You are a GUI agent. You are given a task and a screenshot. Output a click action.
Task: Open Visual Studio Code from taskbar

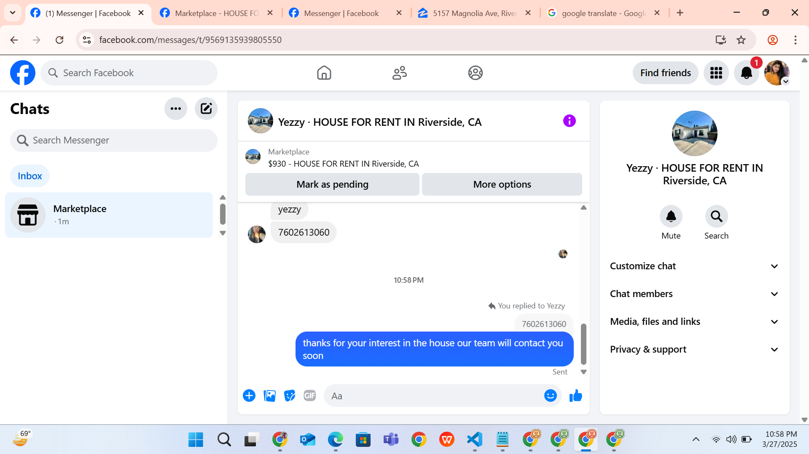(x=475, y=439)
